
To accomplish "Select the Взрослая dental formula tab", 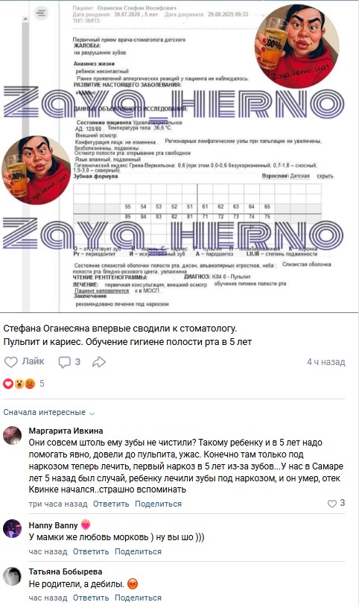I will pos(274,176).
